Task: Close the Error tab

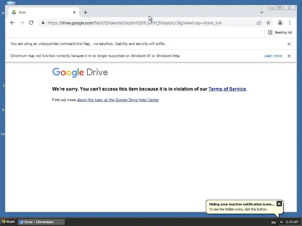Action: coord(74,12)
